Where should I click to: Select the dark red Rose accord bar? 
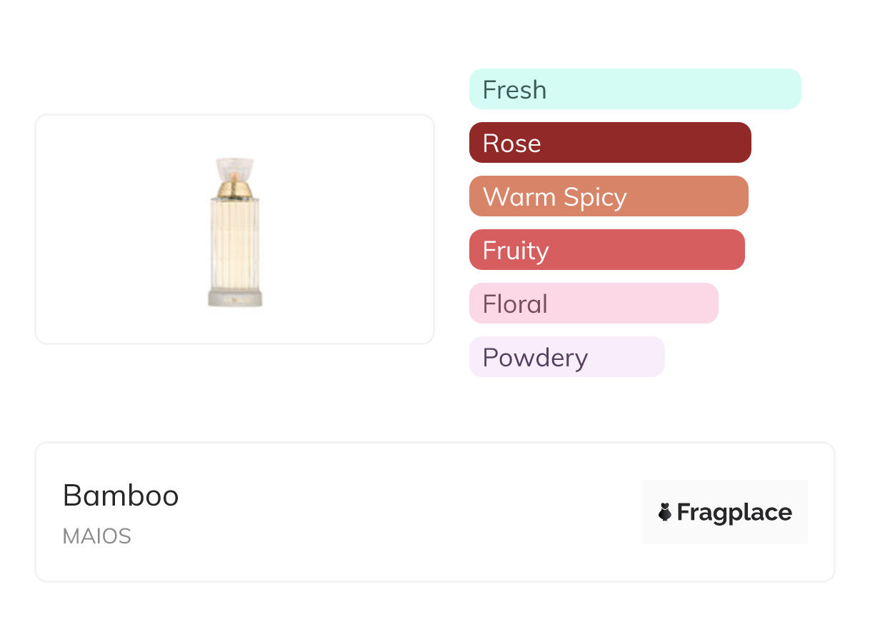(610, 143)
